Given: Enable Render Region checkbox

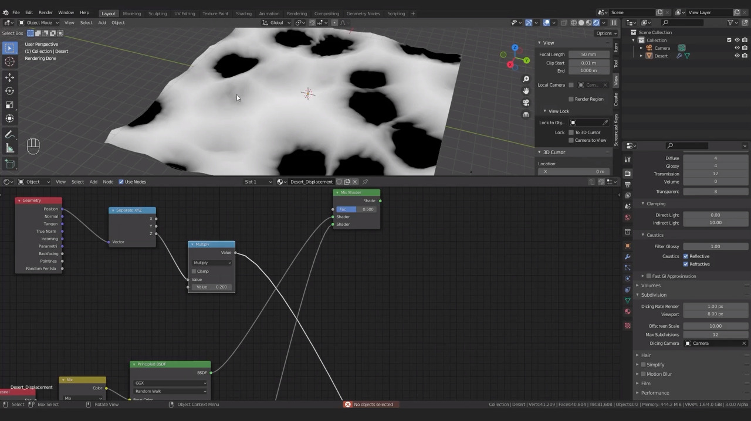Looking at the screenshot, I should [571, 99].
